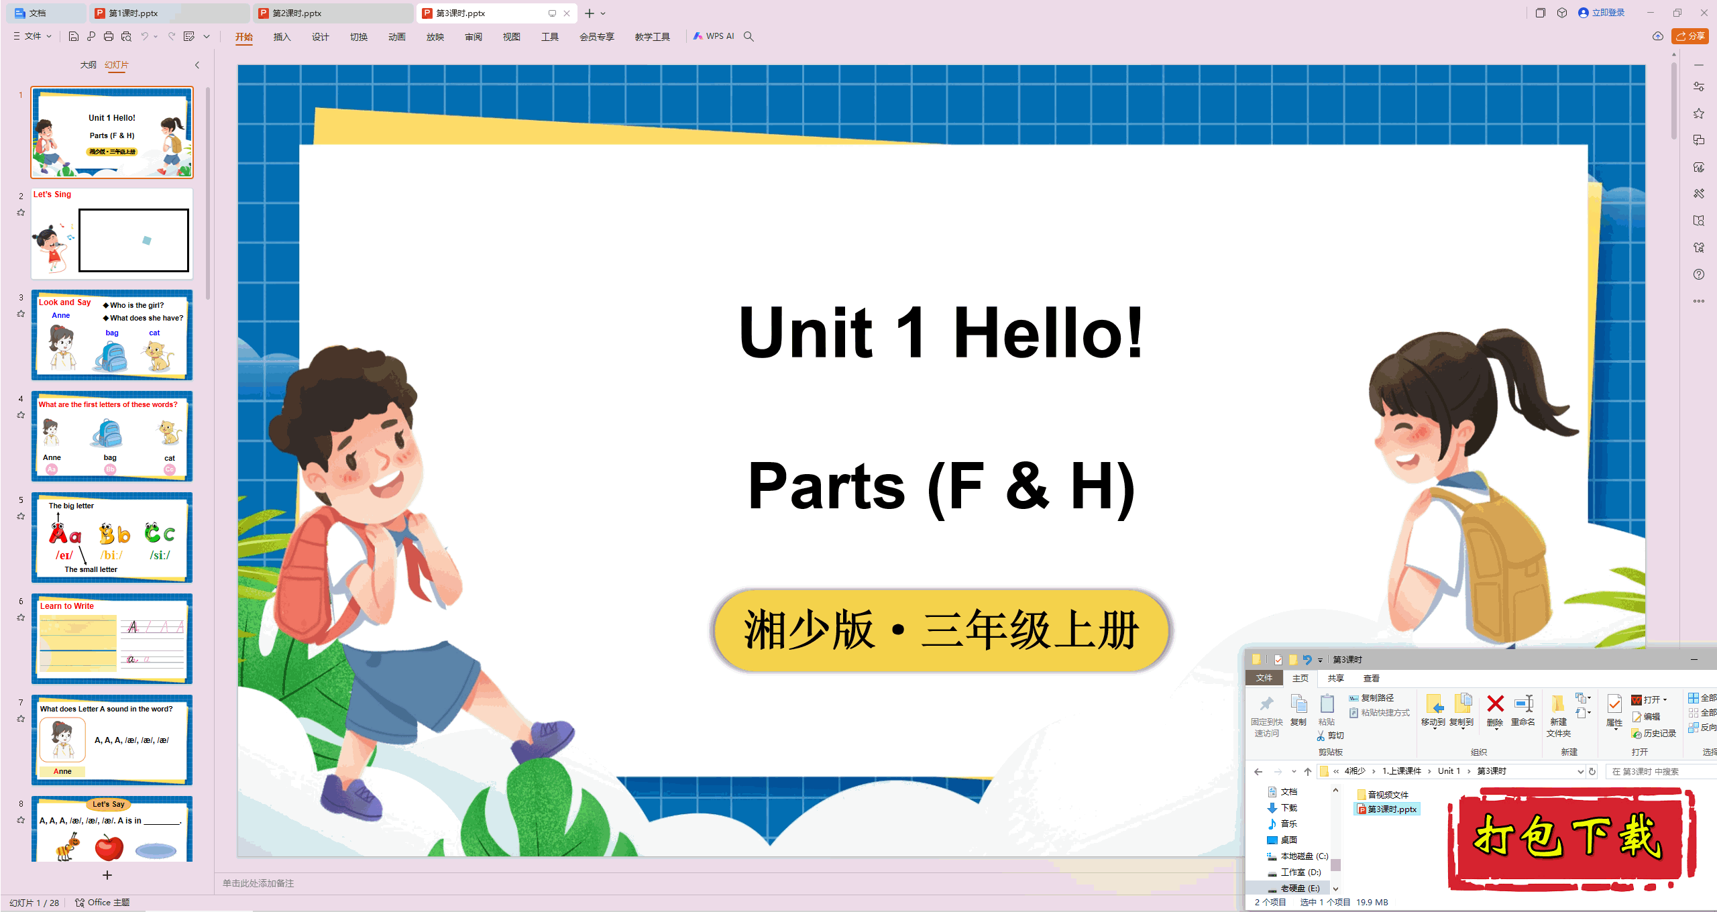Switch to the 放映 ribbon tab

(435, 37)
